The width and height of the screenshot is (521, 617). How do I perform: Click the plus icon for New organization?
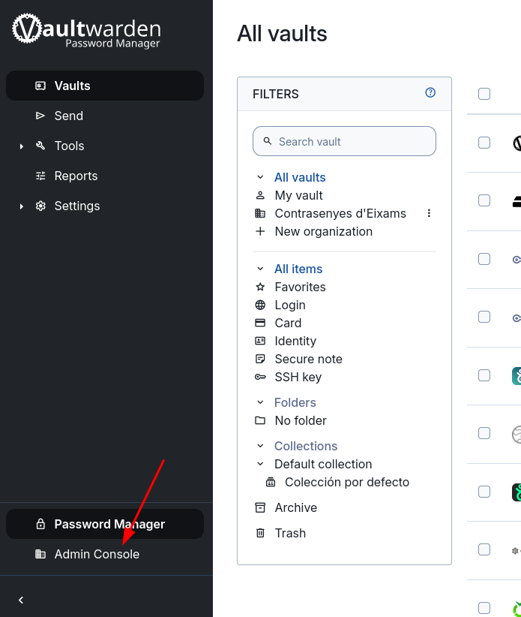(x=260, y=231)
